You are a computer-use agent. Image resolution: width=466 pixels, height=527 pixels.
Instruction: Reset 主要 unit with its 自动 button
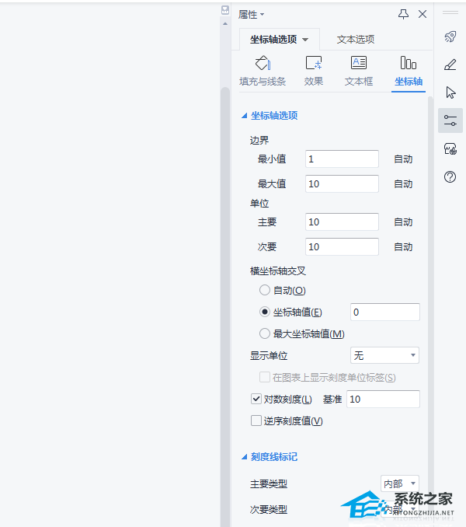[403, 222]
